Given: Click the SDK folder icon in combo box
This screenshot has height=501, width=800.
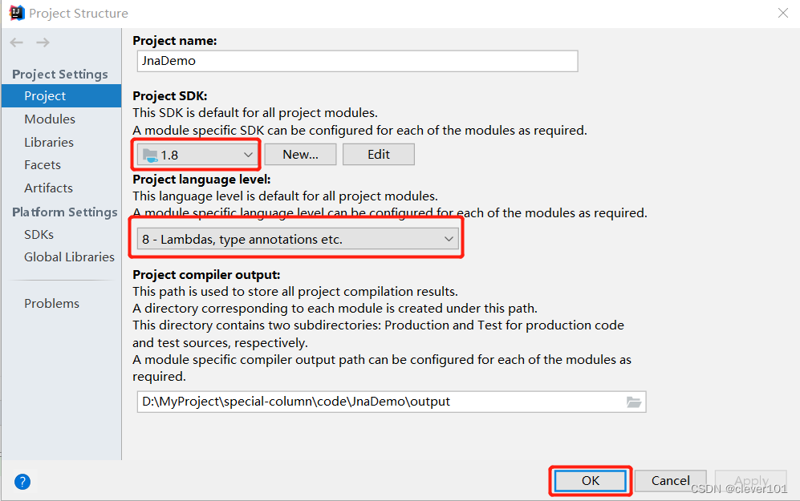Looking at the screenshot, I should click(x=150, y=155).
